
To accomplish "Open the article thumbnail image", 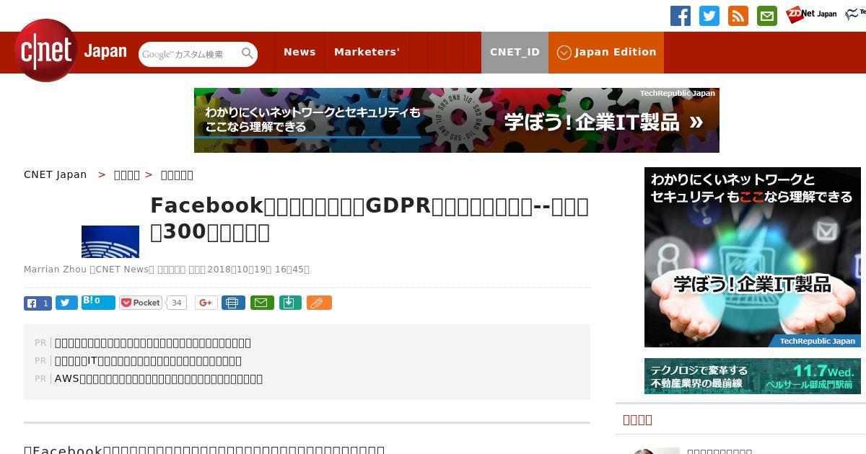I will point(110,241).
